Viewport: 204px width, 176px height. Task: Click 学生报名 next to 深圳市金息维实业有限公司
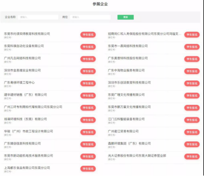click(88, 71)
